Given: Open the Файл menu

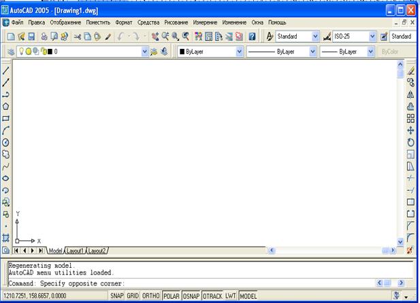Looking at the screenshot, I should coord(18,22).
